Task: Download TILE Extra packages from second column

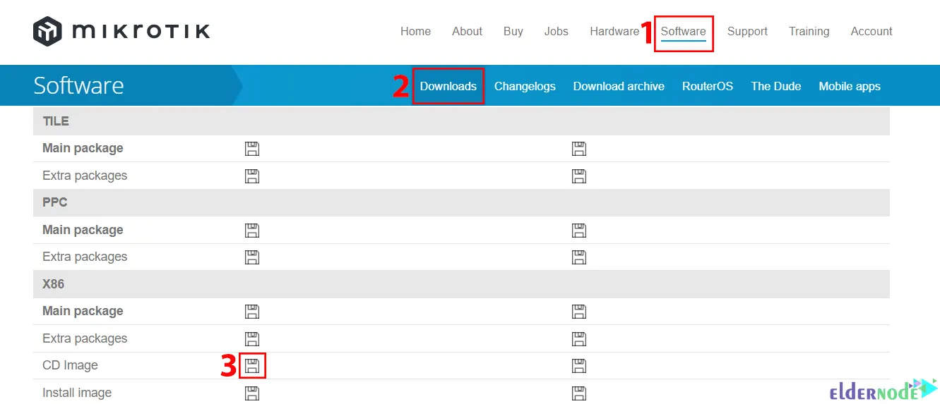Action: pyautogui.click(x=579, y=176)
